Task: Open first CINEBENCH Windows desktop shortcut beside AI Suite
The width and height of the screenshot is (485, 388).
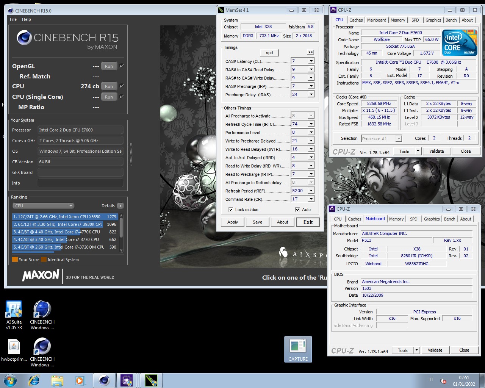Action: click(42, 314)
